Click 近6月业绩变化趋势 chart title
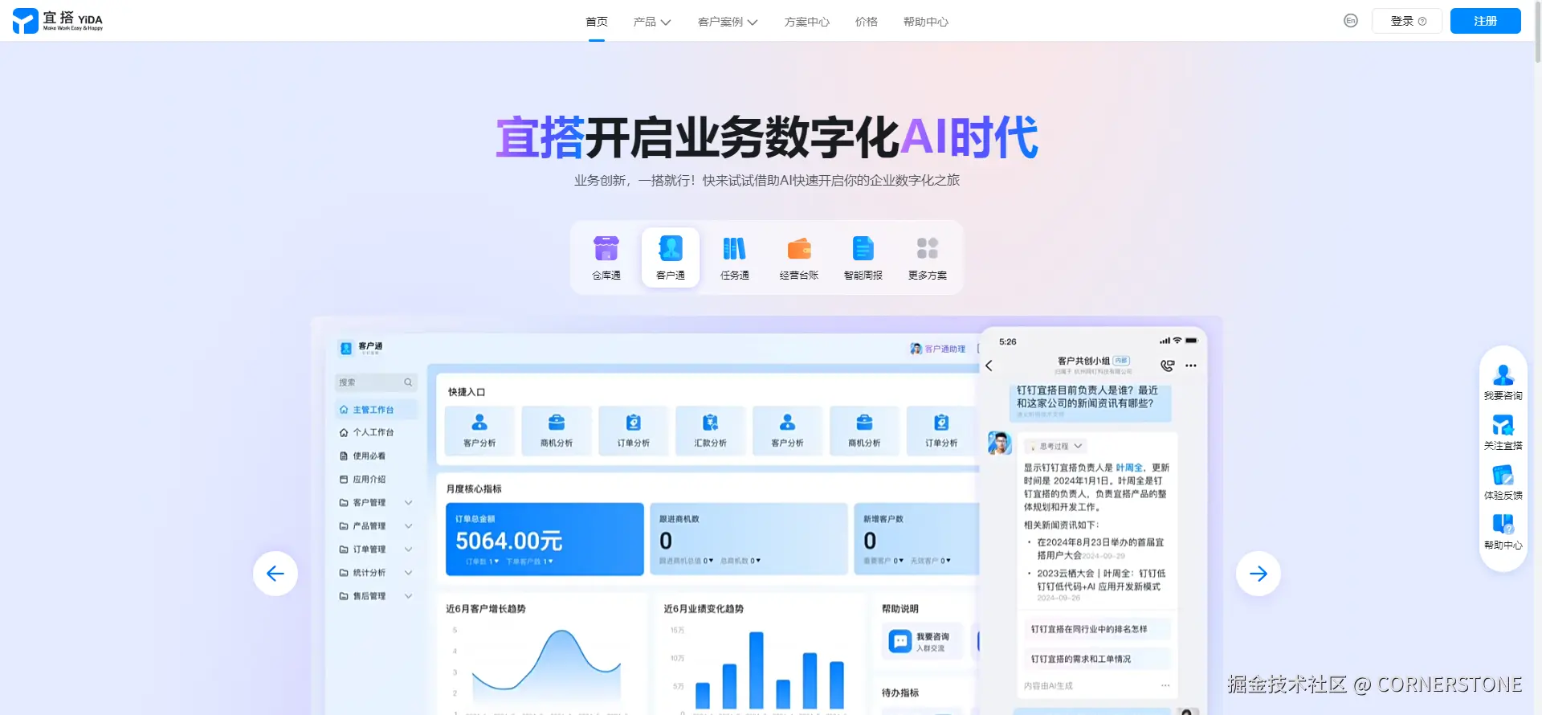Viewport: 1542px width, 715px height. coord(704,609)
